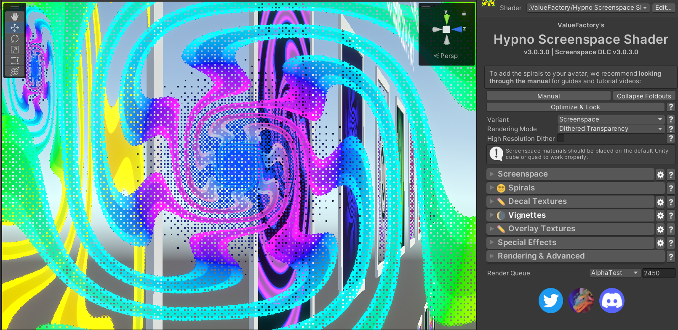Open the dragon avatar profile link
This screenshot has width=678, height=330.
point(581,301)
